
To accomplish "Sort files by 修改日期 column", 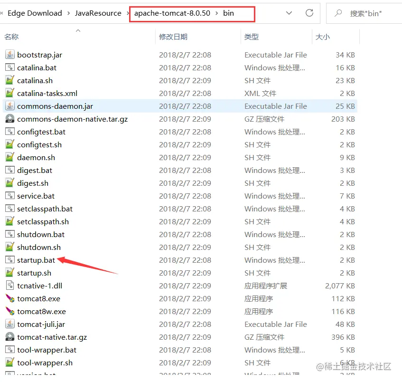I will pyautogui.click(x=173, y=37).
